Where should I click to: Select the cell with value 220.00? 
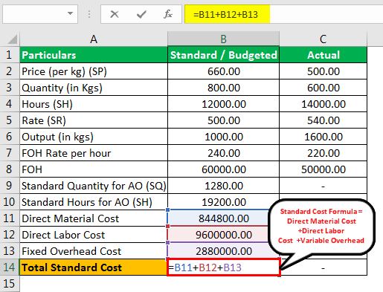click(323, 153)
